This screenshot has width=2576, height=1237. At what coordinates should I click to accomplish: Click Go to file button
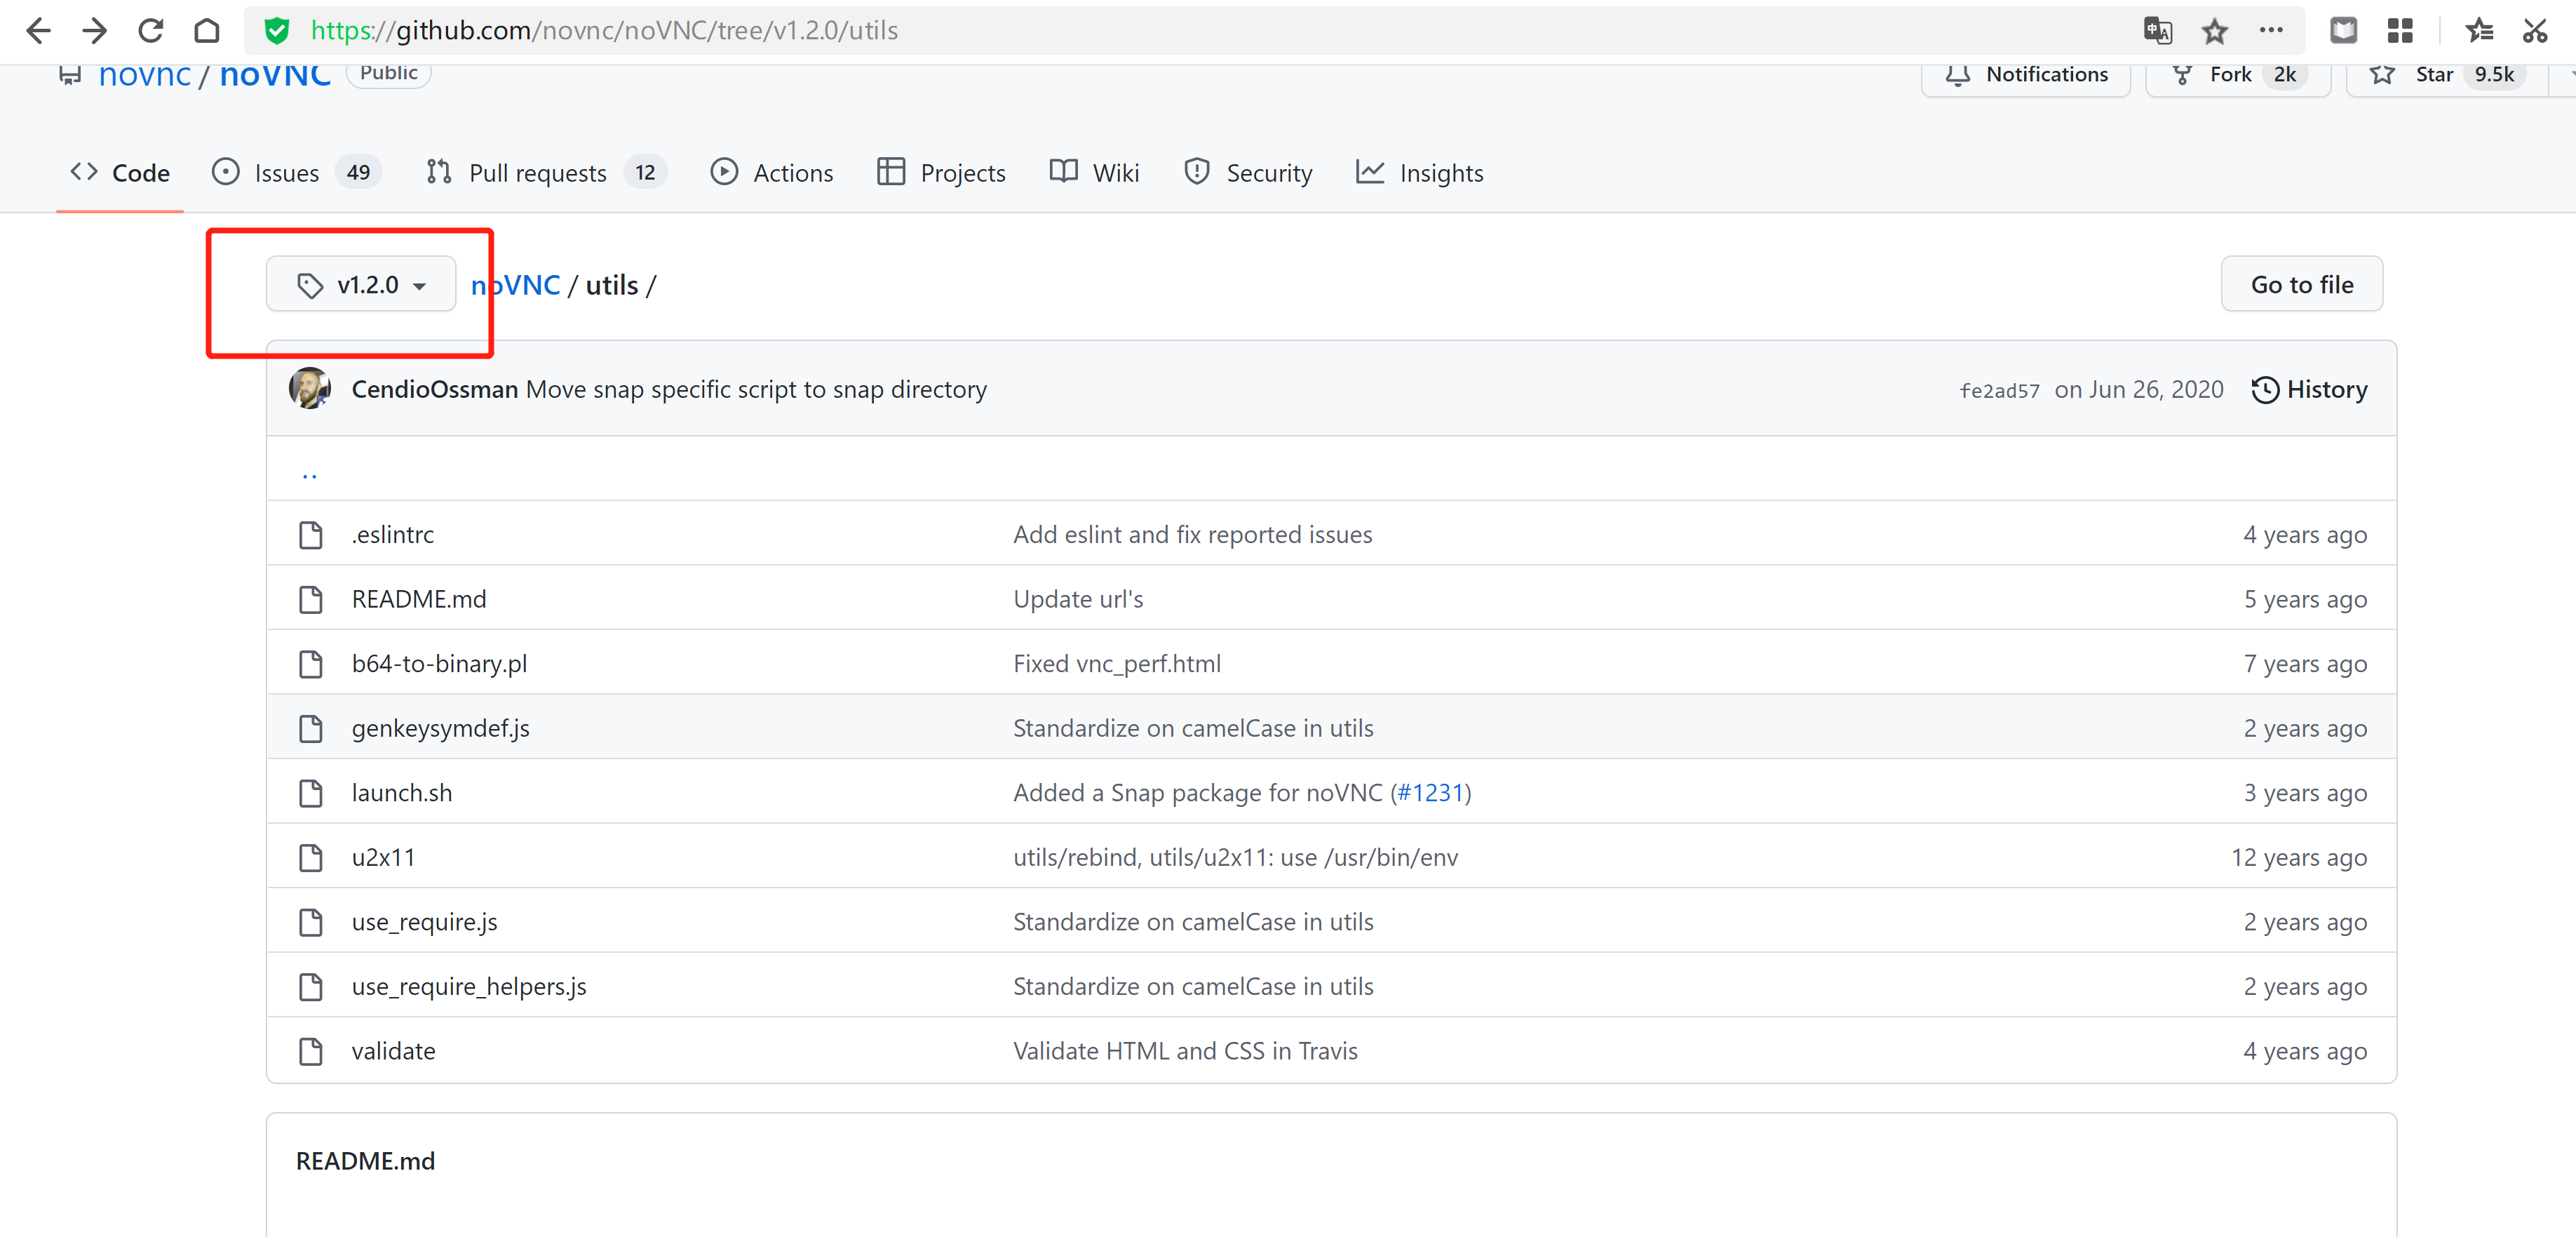click(2302, 284)
